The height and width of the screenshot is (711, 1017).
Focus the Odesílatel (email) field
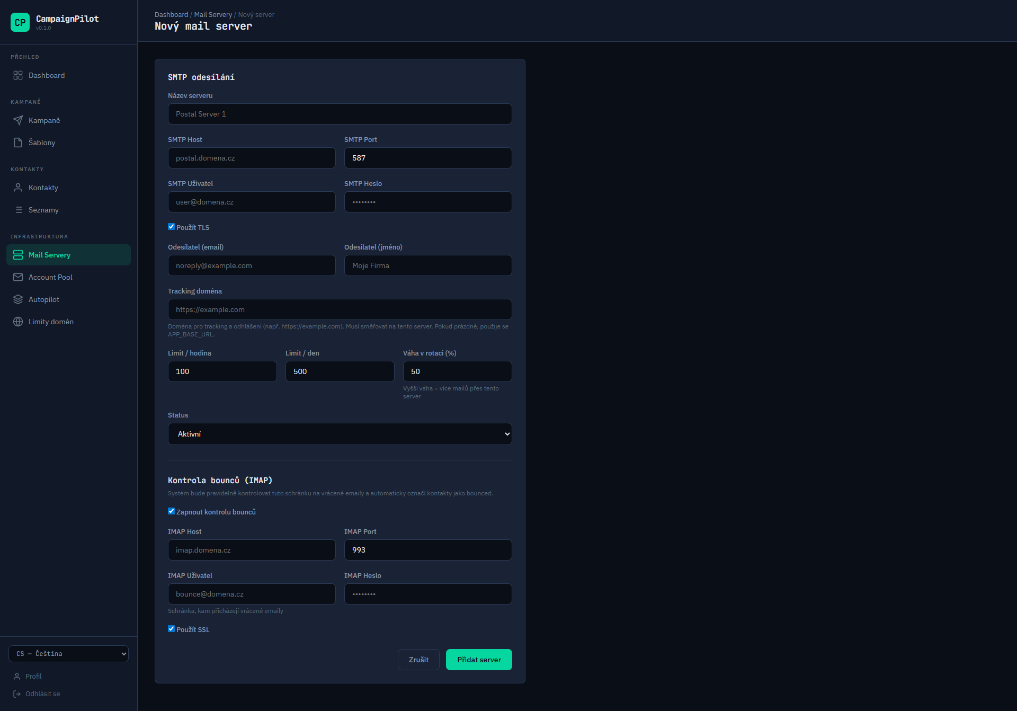click(x=252, y=265)
